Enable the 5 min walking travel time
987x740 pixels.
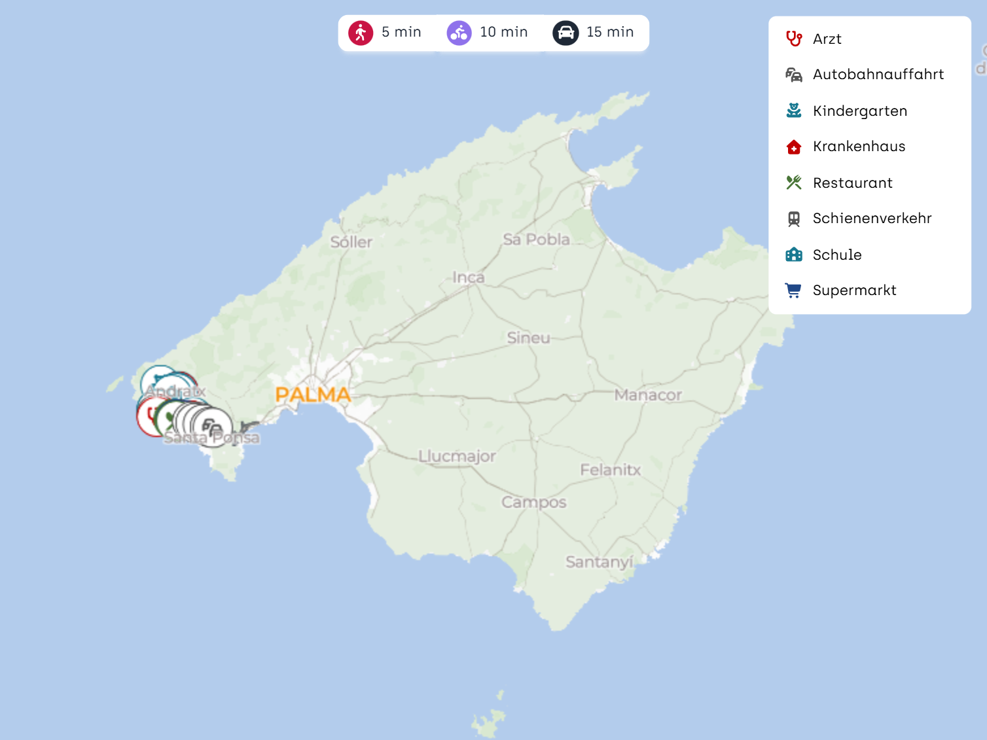coord(386,33)
